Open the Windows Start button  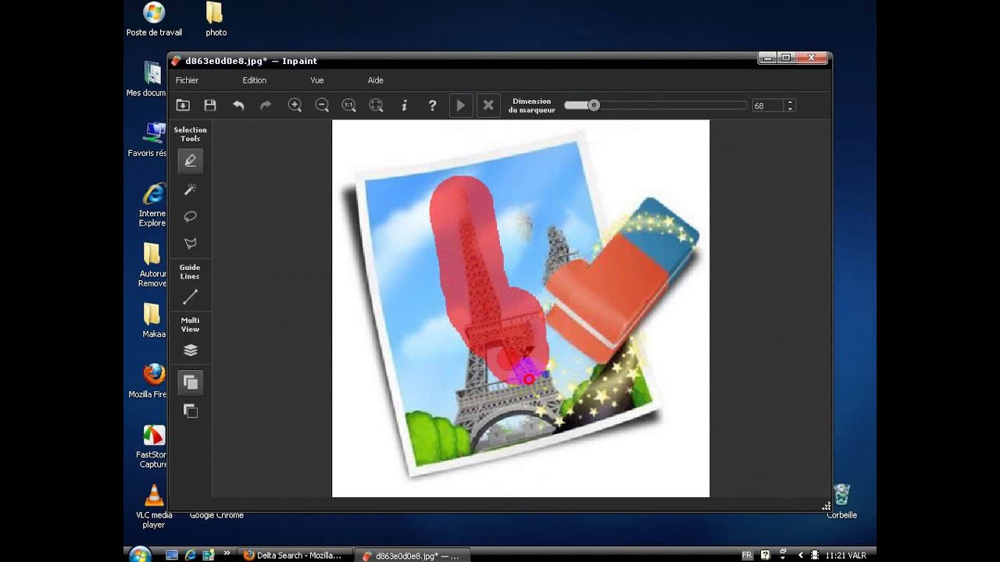[140, 554]
